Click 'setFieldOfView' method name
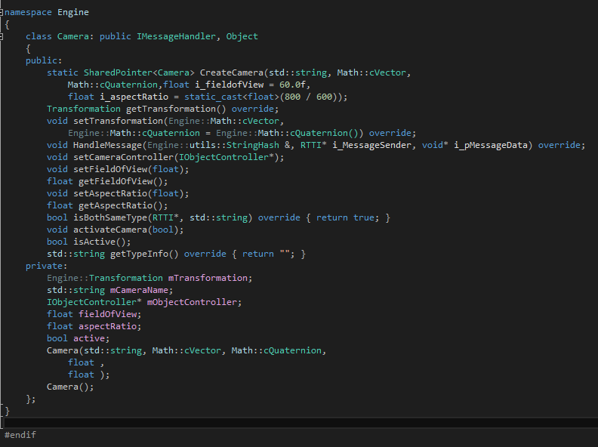This screenshot has height=447, width=598. tap(110, 169)
